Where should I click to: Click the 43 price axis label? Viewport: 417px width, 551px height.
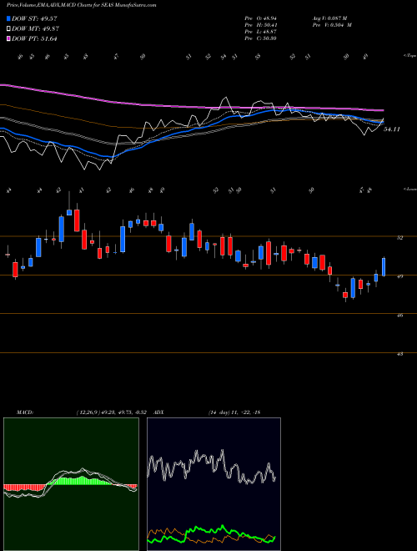pos(399,354)
